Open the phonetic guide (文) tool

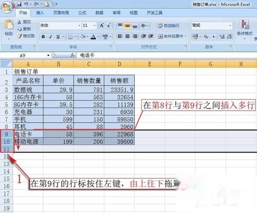tap(105, 36)
